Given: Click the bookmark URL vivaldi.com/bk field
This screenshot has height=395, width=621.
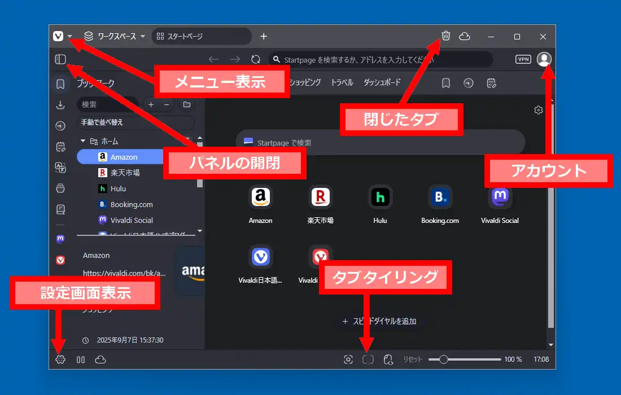Looking at the screenshot, I should 124,273.
